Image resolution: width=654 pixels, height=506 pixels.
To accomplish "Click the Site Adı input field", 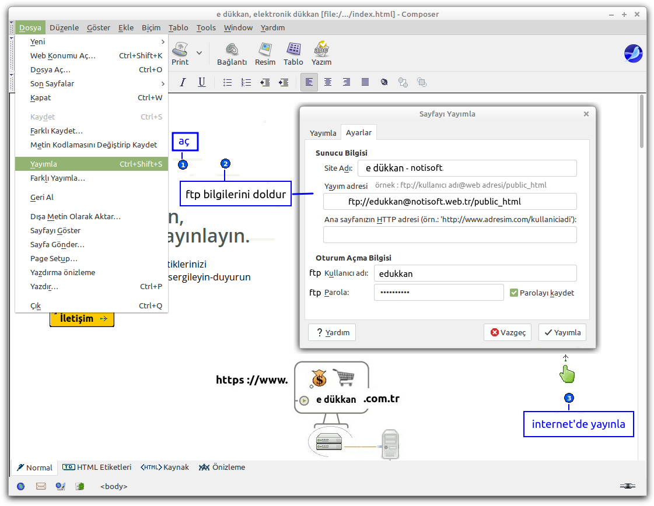I will (x=467, y=168).
